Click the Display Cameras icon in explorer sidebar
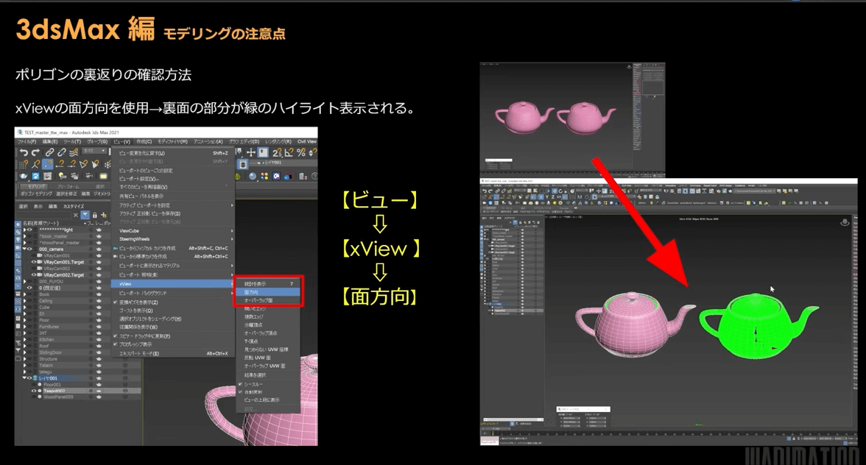This screenshot has height=465, width=866. (18, 246)
